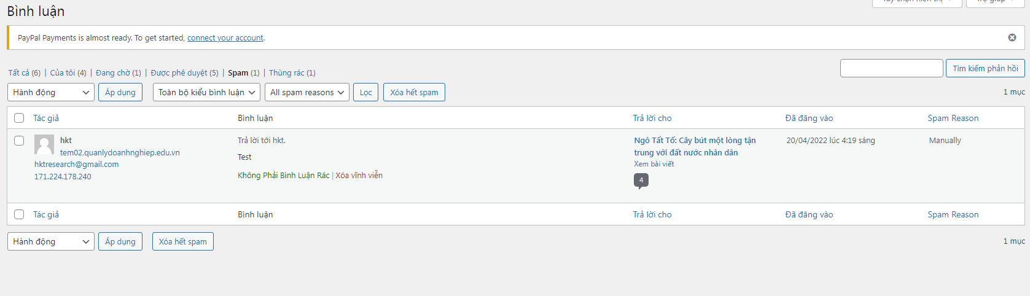Click Xóa vĩnh viễn to delete comment

[x=359, y=175]
